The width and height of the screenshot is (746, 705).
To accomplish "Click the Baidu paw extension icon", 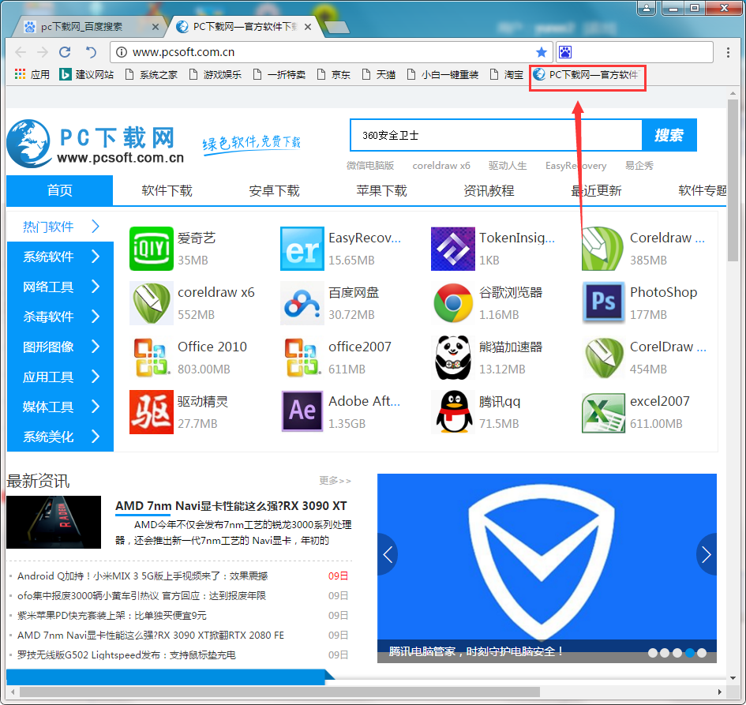I will [x=565, y=52].
